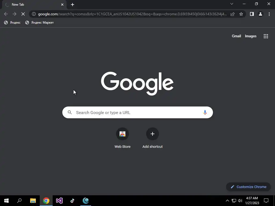
Task: Go forward with the forward arrow
Action: [15, 14]
